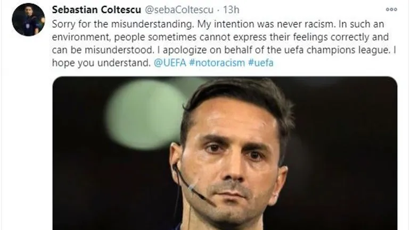Open the #notoracism hashtag
This screenshot has height=230, width=410.
(216, 63)
